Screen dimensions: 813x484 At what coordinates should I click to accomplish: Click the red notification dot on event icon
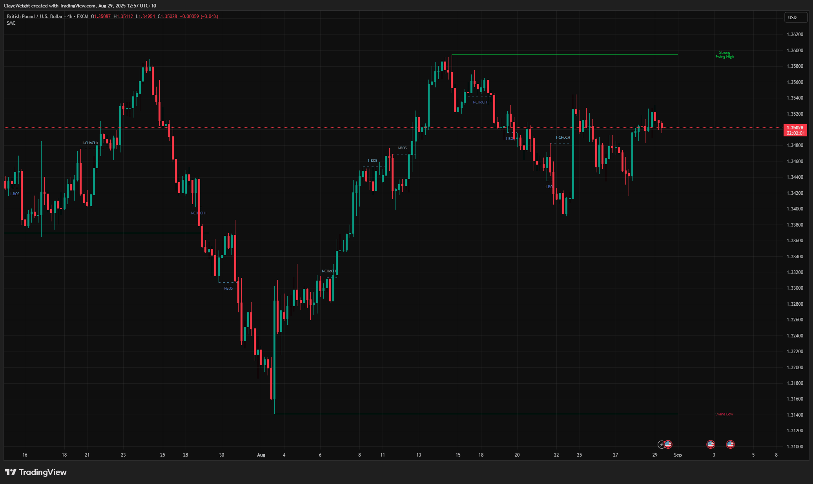(x=665, y=441)
